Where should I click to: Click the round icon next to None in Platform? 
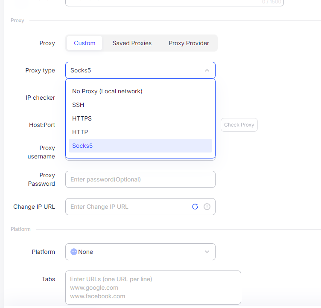(x=73, y=252)
